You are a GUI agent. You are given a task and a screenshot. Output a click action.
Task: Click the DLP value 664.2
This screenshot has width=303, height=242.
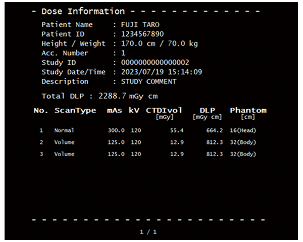[x=215, y=131]
